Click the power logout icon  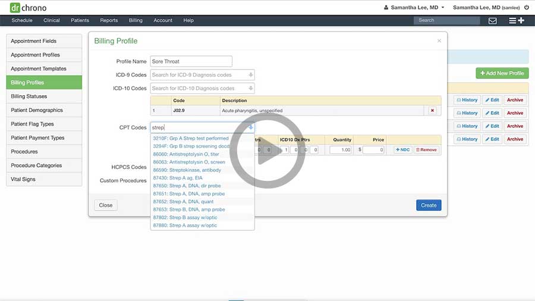[526, 8]
